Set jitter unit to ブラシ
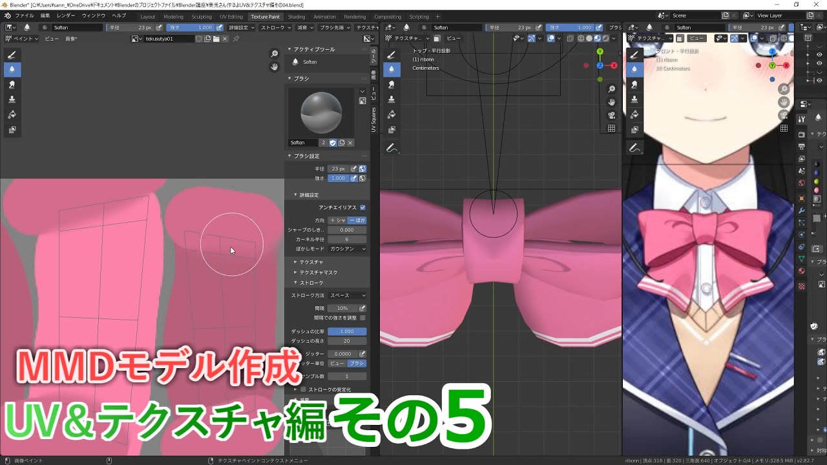 pos(357,364)
